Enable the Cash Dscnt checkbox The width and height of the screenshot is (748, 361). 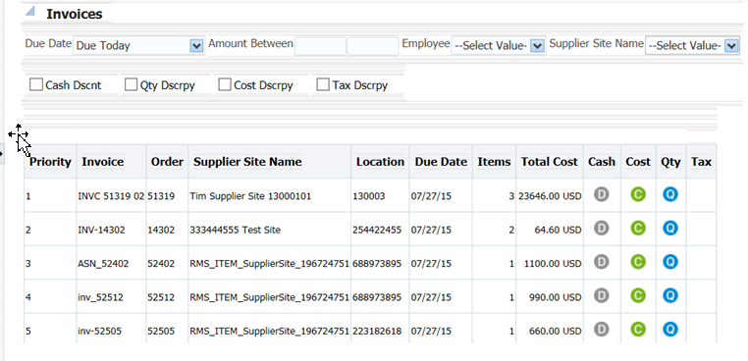(x=35, y=85)
